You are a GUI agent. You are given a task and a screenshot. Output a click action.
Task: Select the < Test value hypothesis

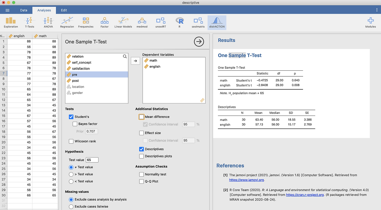[x=71, y=181]
